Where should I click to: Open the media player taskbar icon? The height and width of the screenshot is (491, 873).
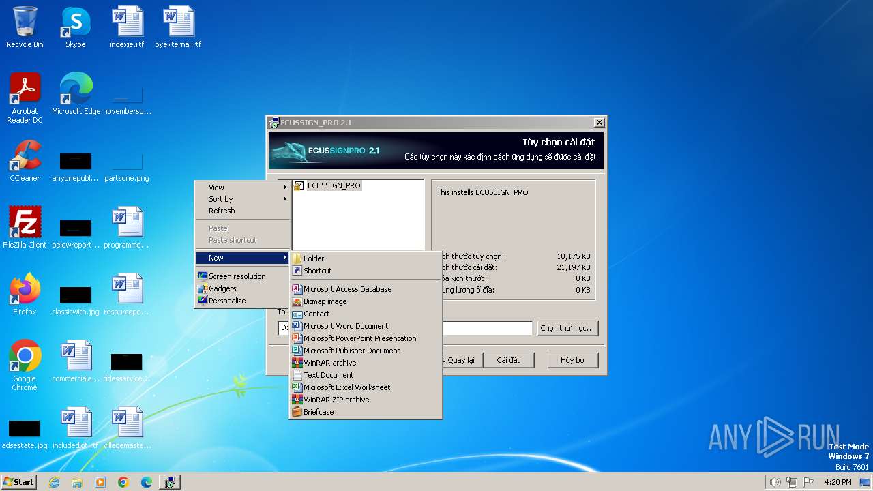click(100, 482)
